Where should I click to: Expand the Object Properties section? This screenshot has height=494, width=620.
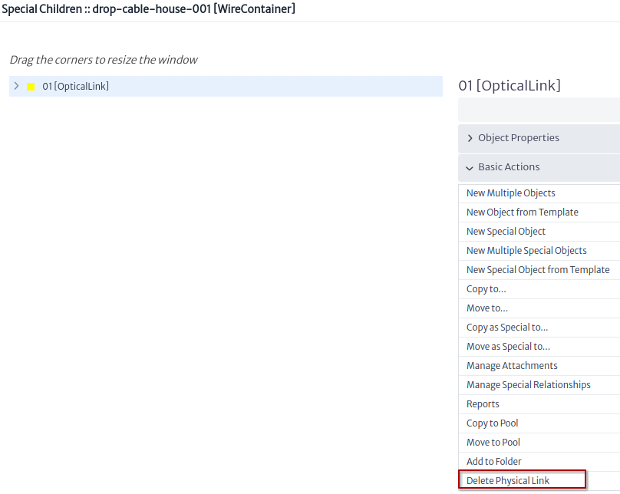click(x=539, y=138)
